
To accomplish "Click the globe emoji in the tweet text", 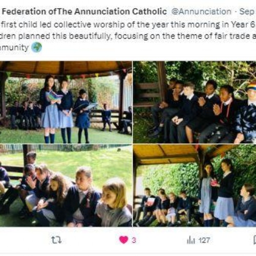I will [36, 47].
